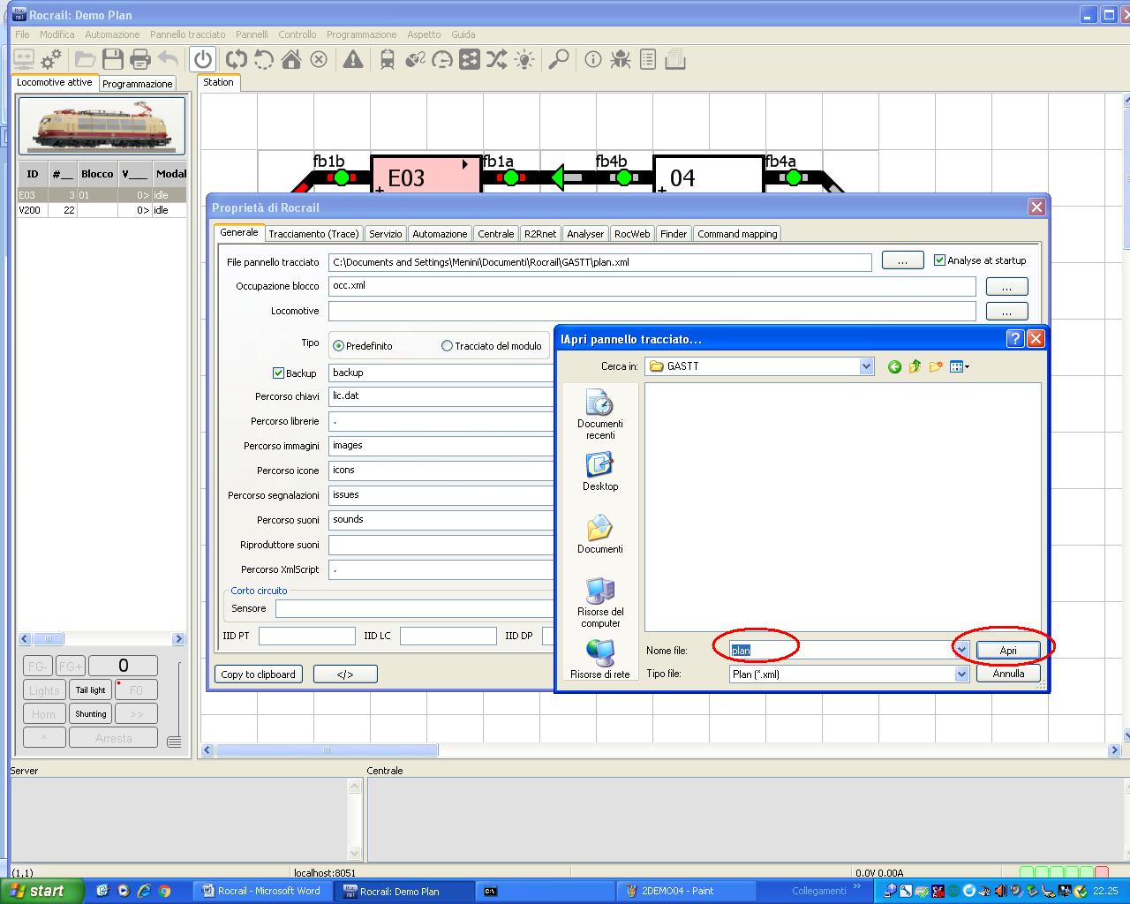The image size is (1130, 904).
Task: Click the dashed circle arrow toolbar icon
Action: 264,59
